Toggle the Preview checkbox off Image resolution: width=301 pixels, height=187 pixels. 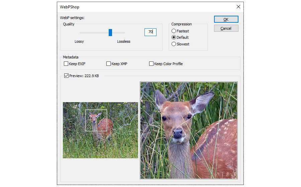coord(66,76)
